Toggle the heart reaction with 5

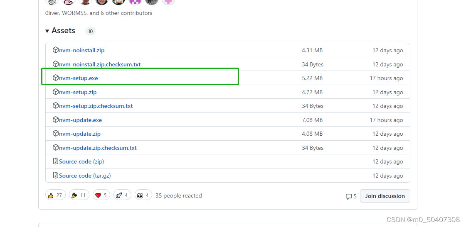point(101,195)
